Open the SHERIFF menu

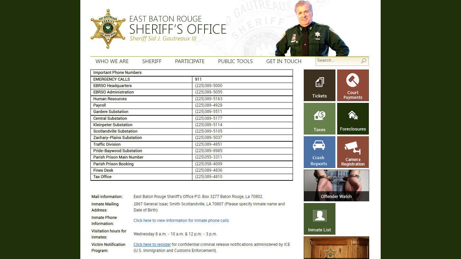click(x=152, y=61)
